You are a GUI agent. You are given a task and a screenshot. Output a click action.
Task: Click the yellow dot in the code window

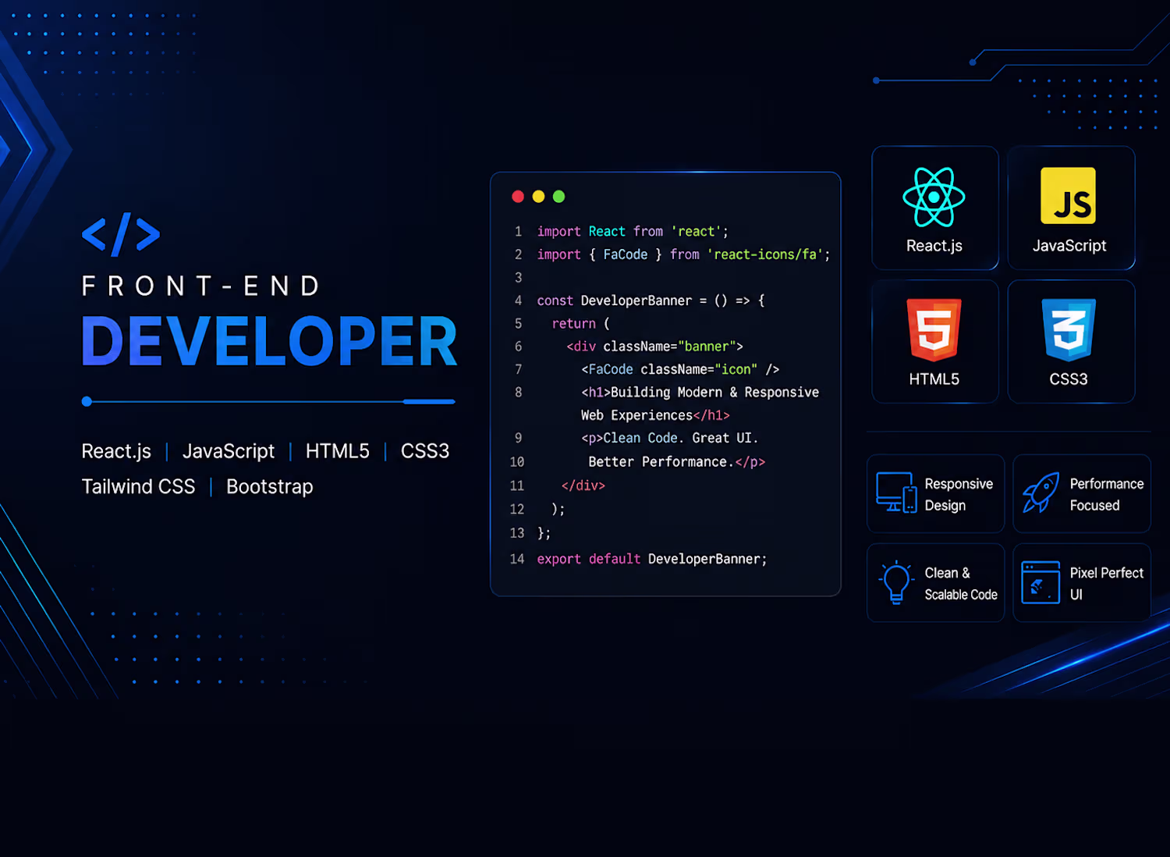[x=538, y=197]
